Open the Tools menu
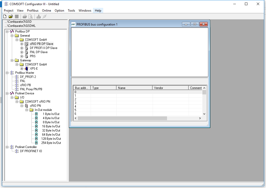266x188 pixels. (71, 11)
